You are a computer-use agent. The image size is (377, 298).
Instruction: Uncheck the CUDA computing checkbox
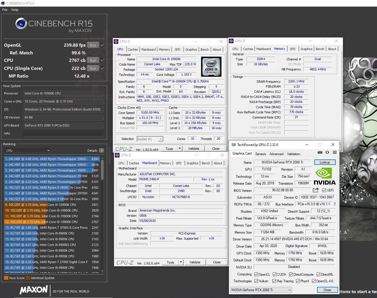click(274, 274)
